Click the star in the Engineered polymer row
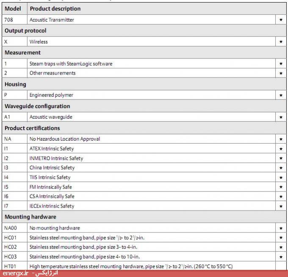Viewport: 288px width, 277px height. tap(281, 95)
